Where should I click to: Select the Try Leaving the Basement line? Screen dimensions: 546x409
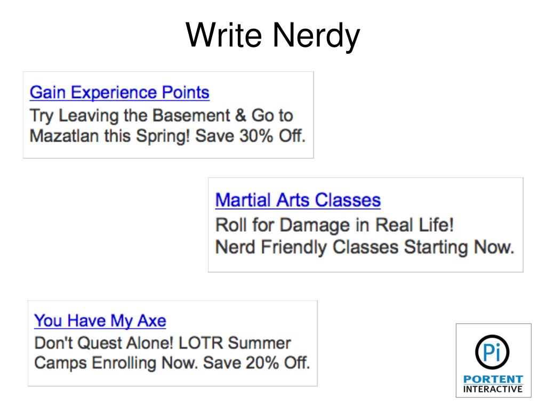[x=161, y=116]
